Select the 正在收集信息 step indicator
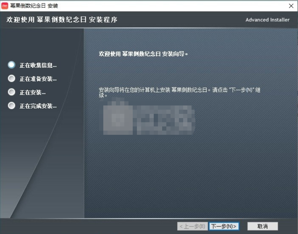298x234 pixels. [x=12, y=65]
